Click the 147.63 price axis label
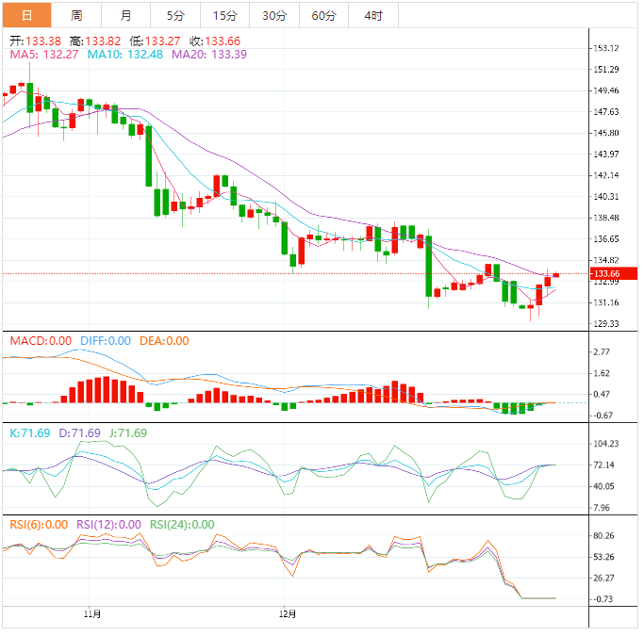Viewport: 644px width, 636px height. point(605,111)
